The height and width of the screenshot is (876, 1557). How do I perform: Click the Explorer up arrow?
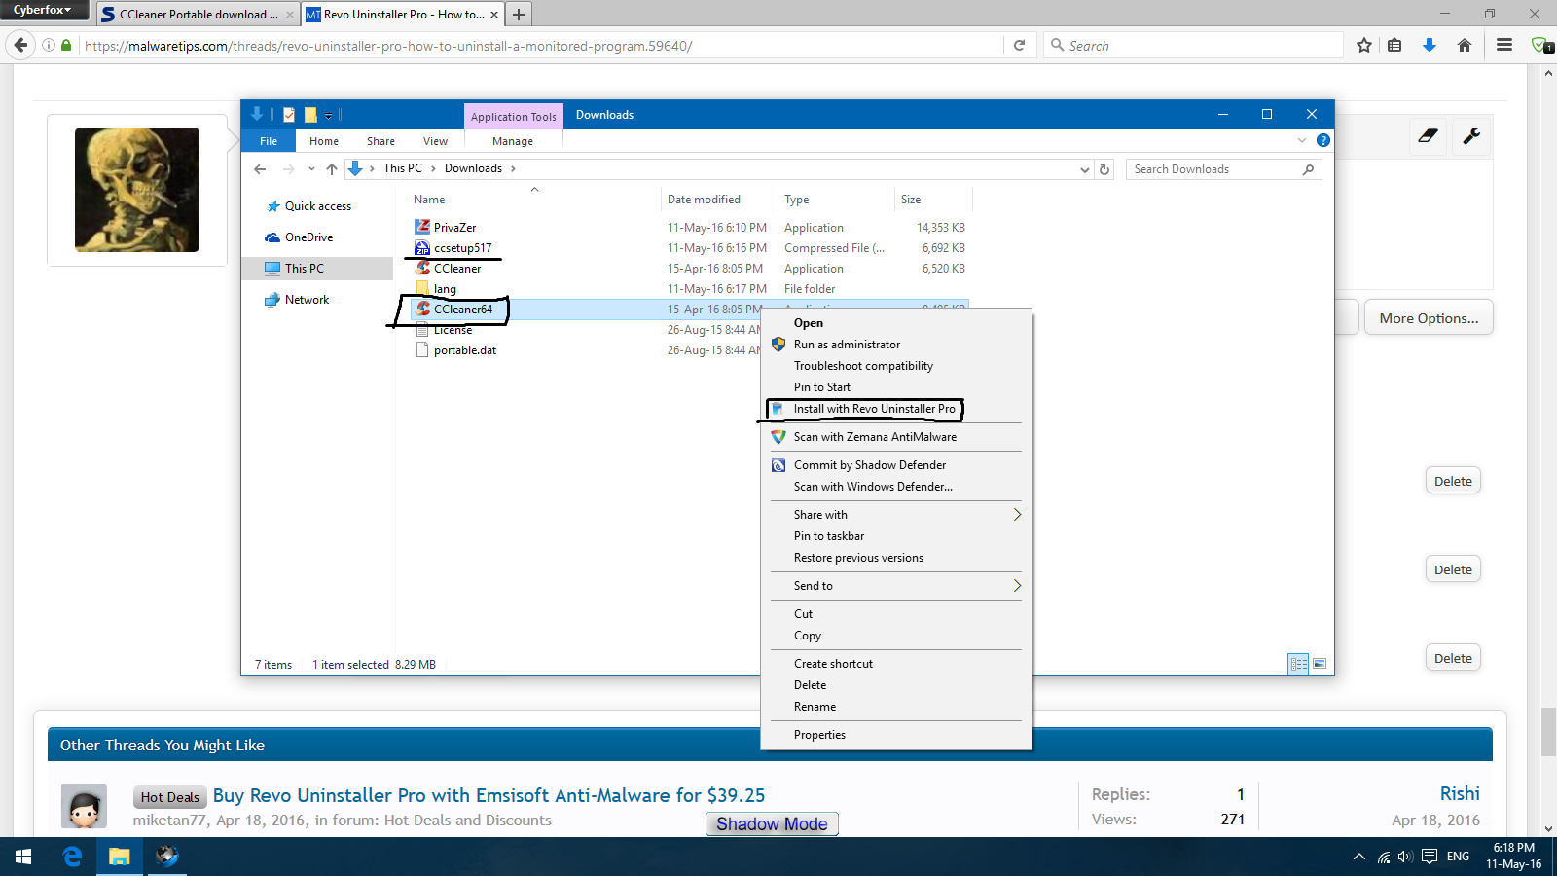tap(332, 169)
